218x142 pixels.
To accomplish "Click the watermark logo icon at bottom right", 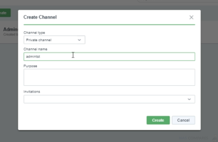I will click(215, 138).
